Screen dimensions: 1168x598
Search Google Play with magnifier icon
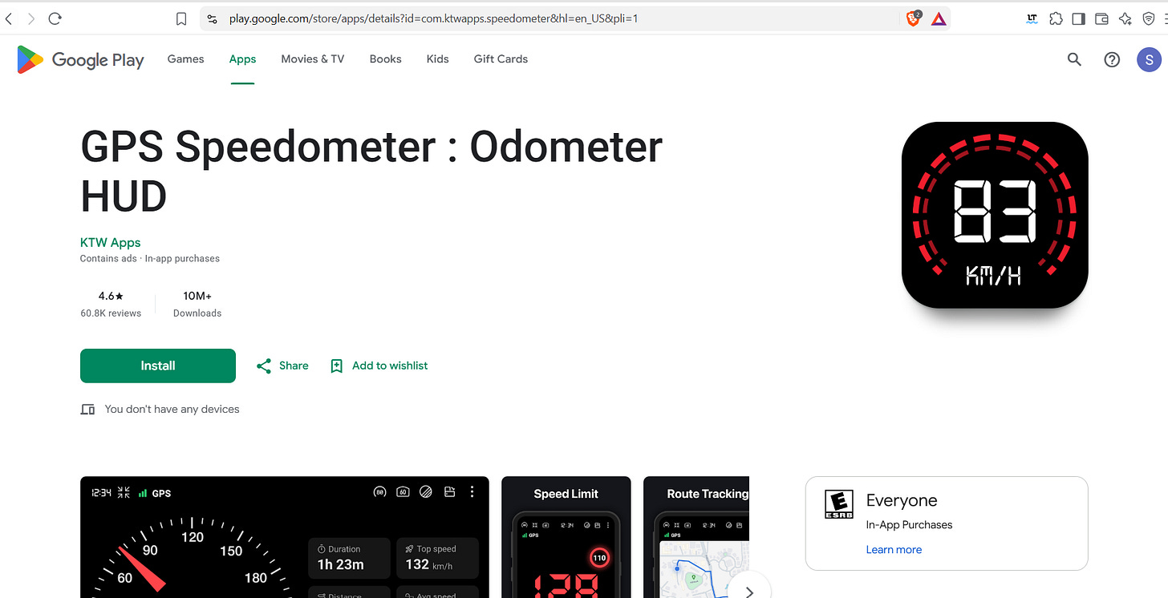(x=1074, y=59)
